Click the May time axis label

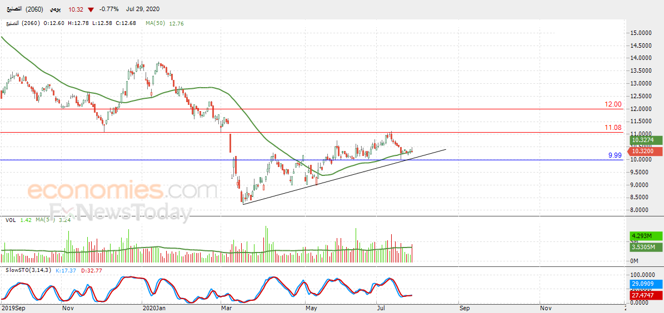tap(311, 309)
